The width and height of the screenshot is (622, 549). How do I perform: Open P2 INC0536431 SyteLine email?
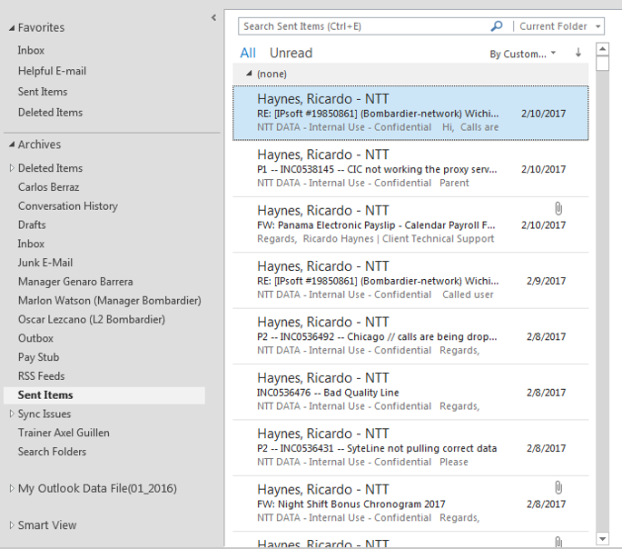410,448
